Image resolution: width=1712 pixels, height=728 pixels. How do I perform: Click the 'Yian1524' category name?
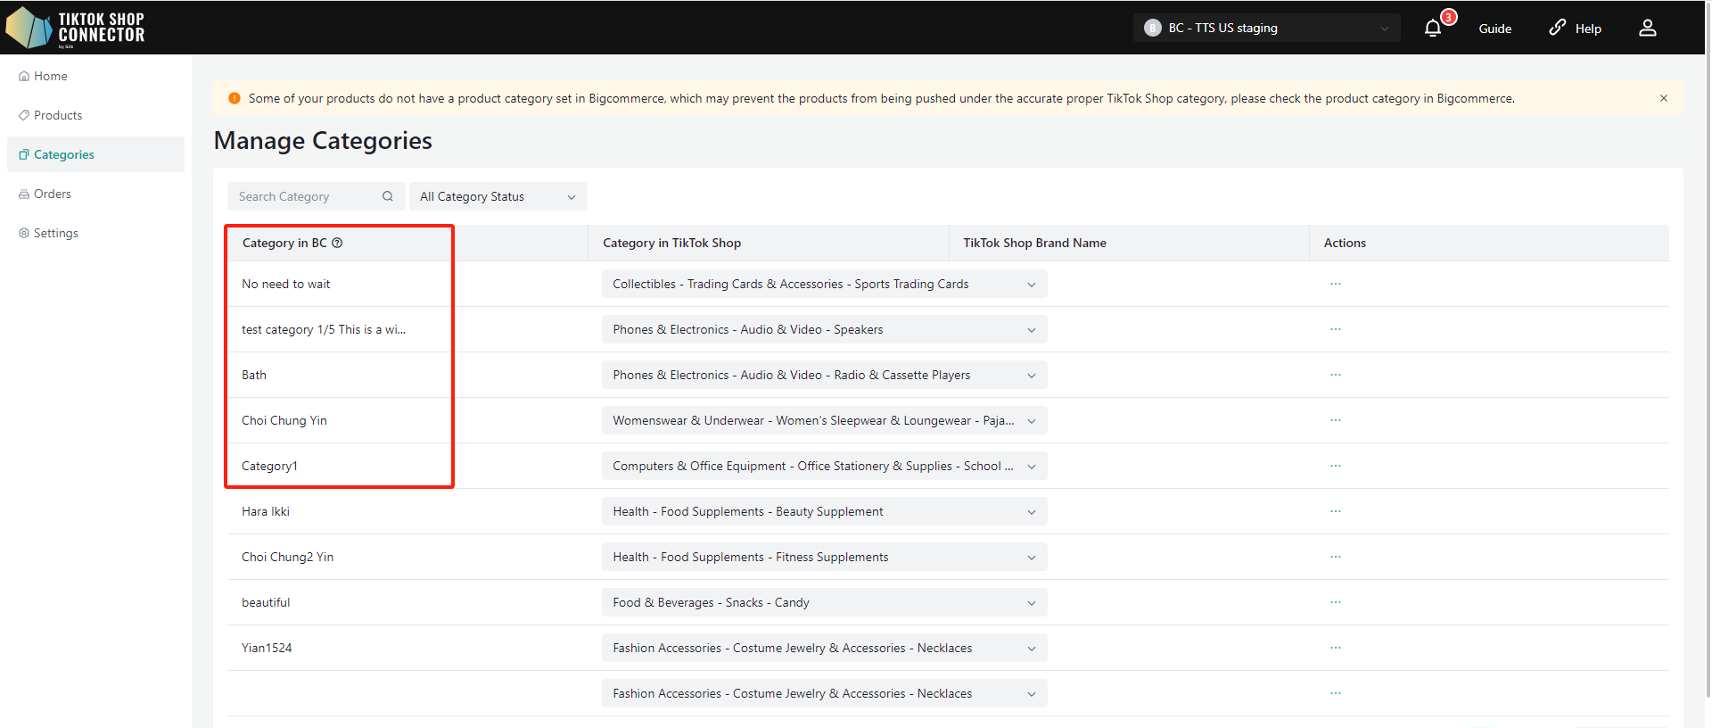[267, 648]
